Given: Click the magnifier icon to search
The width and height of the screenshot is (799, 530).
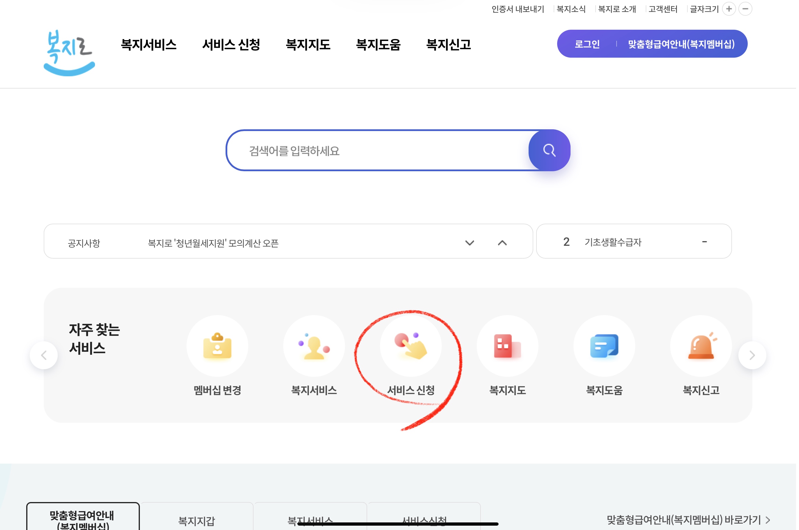Looking at the screenshot, I should coord(549,151).
